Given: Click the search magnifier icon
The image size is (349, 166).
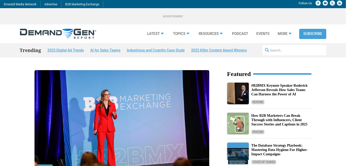Looking at the screenshot, I should coord(267,50).
